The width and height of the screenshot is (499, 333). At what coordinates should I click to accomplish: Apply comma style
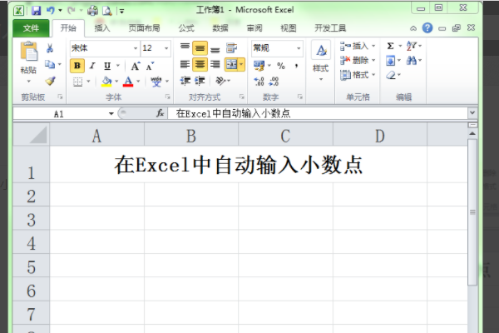[296, 66]
